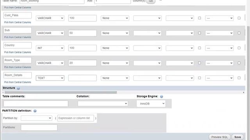Focus the empty length field for Room_Details
The image size is (250, 140).
pyautogui.click(x=82, y=78)
